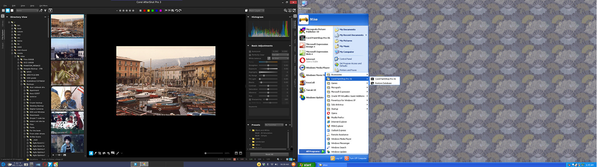Screen dimensions: 597x167
Task: Click the Bluetooth tray icon
Action: (268, 164)
